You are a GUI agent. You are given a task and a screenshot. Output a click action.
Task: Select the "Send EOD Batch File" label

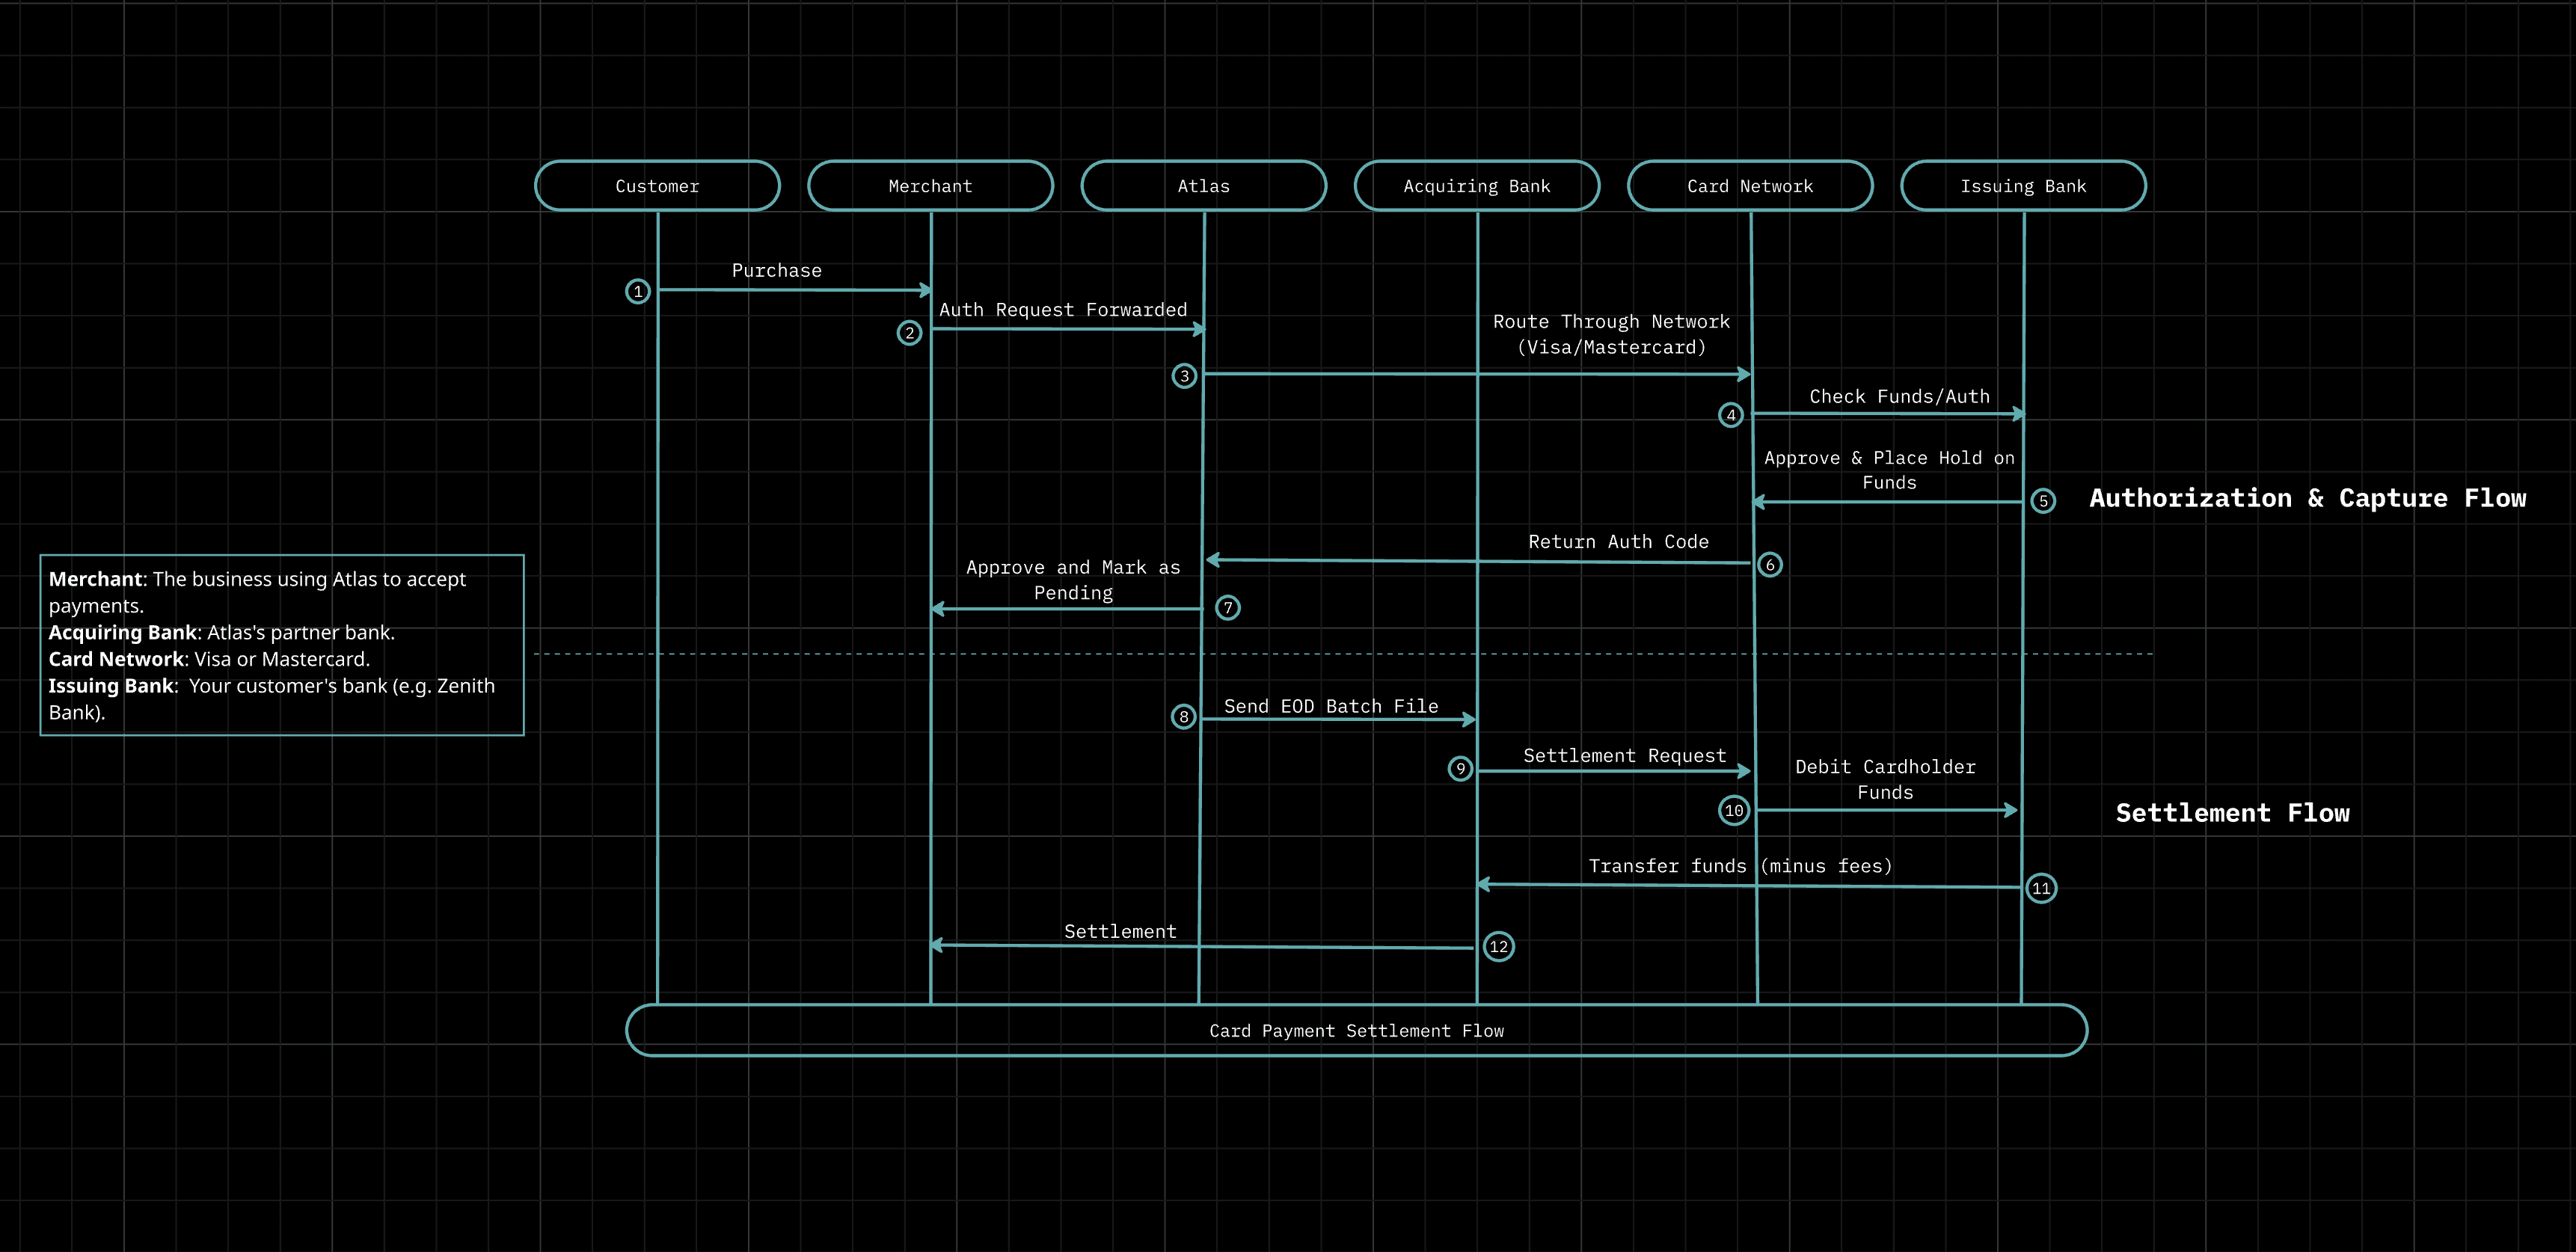(1331, 706)
